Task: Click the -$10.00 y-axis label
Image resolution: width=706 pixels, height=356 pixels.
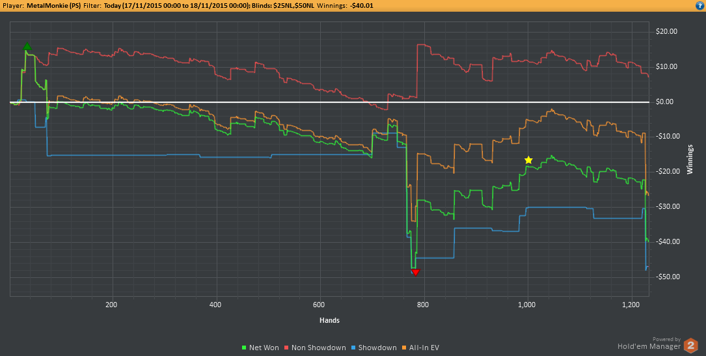Action: [x=667, y=137]
